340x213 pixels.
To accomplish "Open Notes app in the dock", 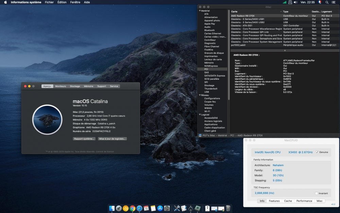I will coord(153,208).
